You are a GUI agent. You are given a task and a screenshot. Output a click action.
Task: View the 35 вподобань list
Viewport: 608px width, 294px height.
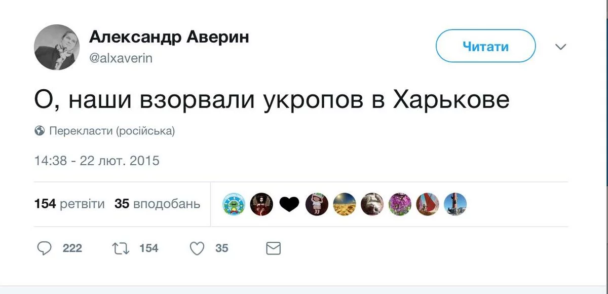point(157,204)
